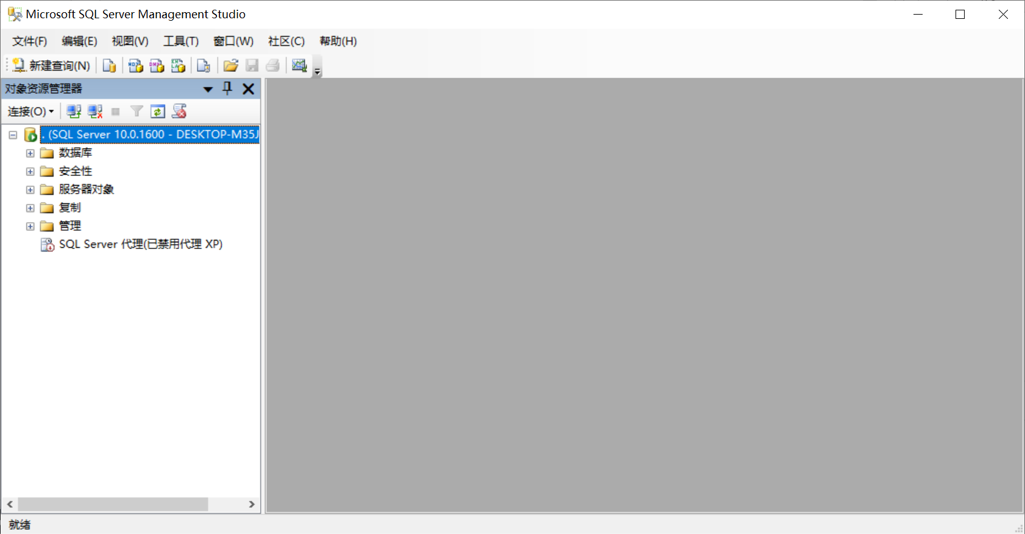Click the SQL Server Agent icon
1025x534 pixels.
[47, 244]
